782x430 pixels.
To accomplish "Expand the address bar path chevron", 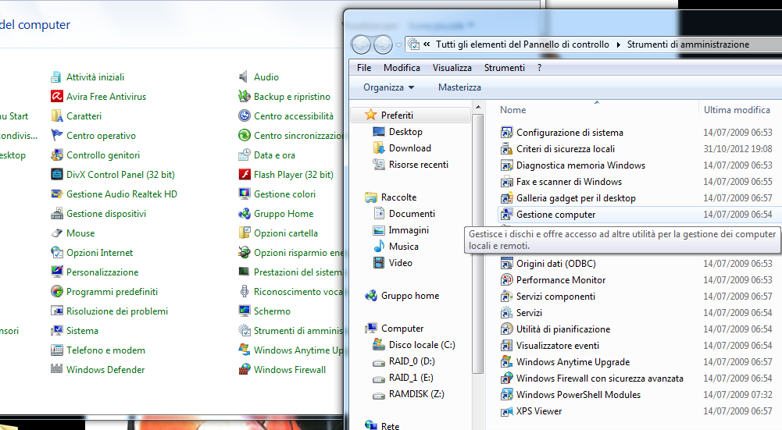I will pyautogui.click(x=427, y=44).
